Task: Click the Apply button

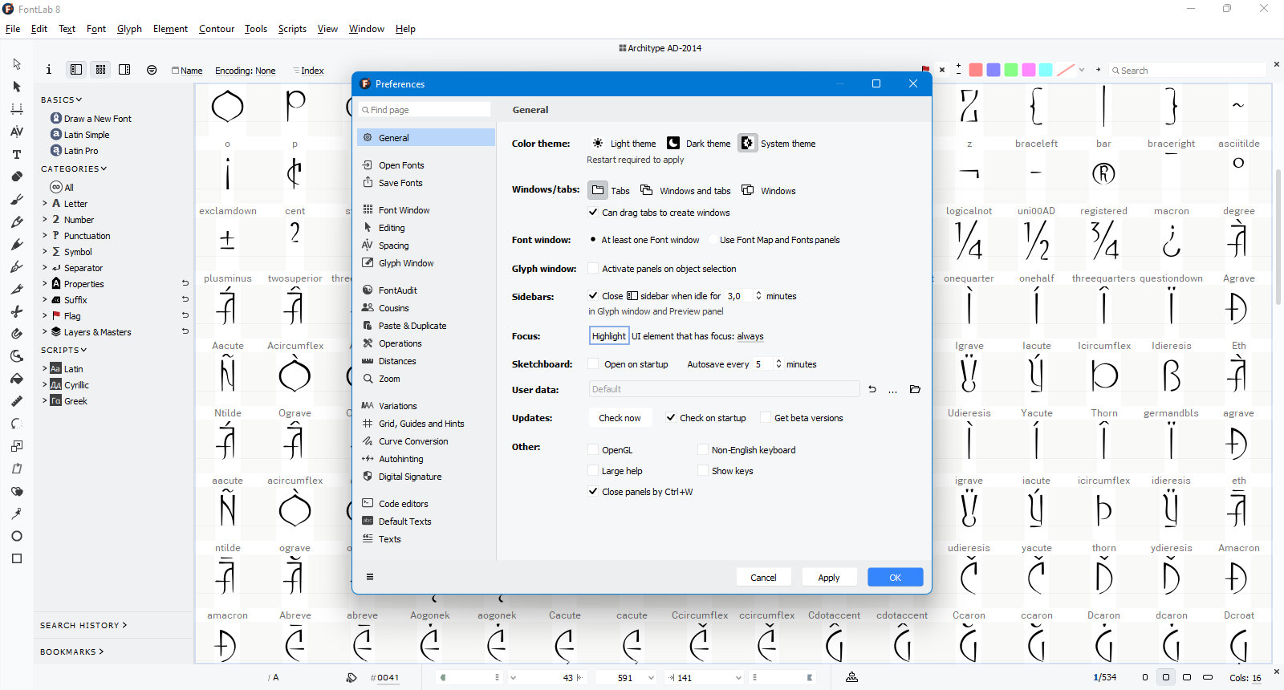Action: coord(828,578)
